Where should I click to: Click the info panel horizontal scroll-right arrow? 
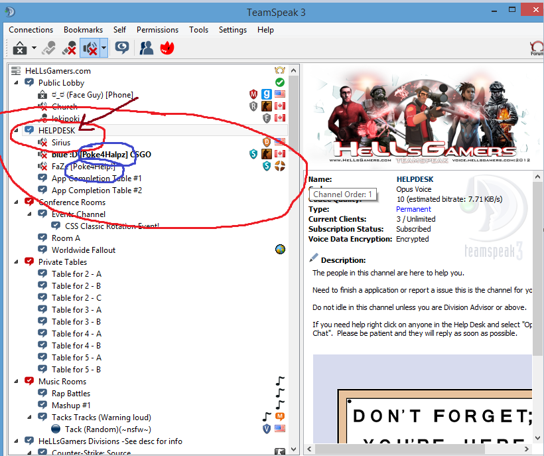point(526,449)
